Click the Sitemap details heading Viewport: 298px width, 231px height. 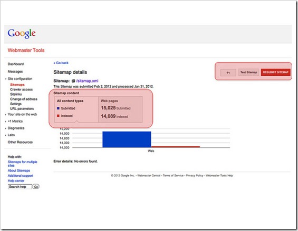[70, 72]
